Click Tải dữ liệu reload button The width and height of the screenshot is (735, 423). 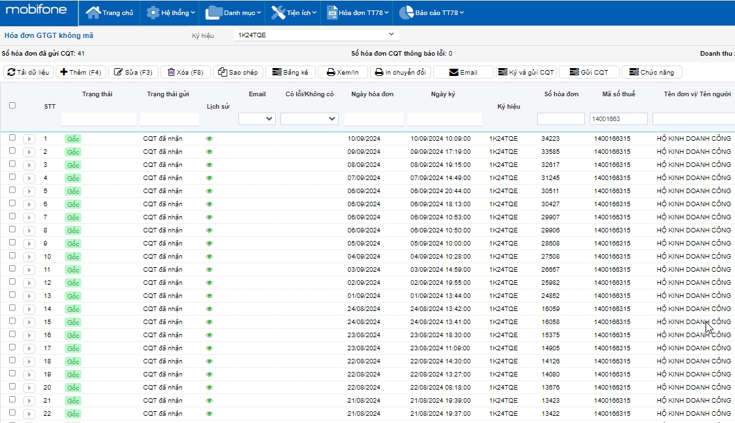(28, 72)
